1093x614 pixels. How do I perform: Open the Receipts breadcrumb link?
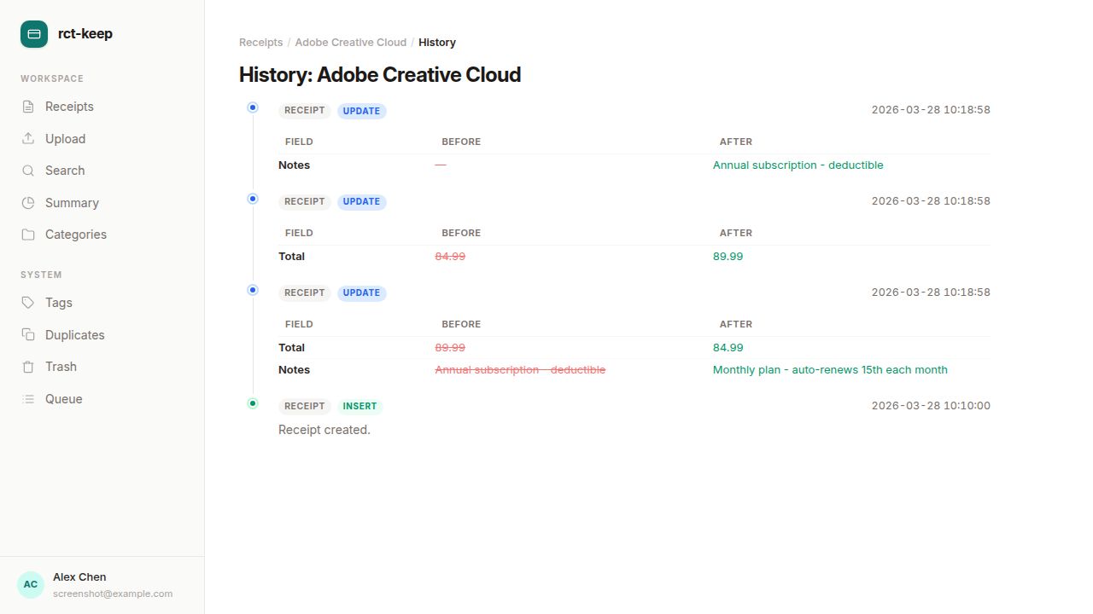(x=260, y=42)
